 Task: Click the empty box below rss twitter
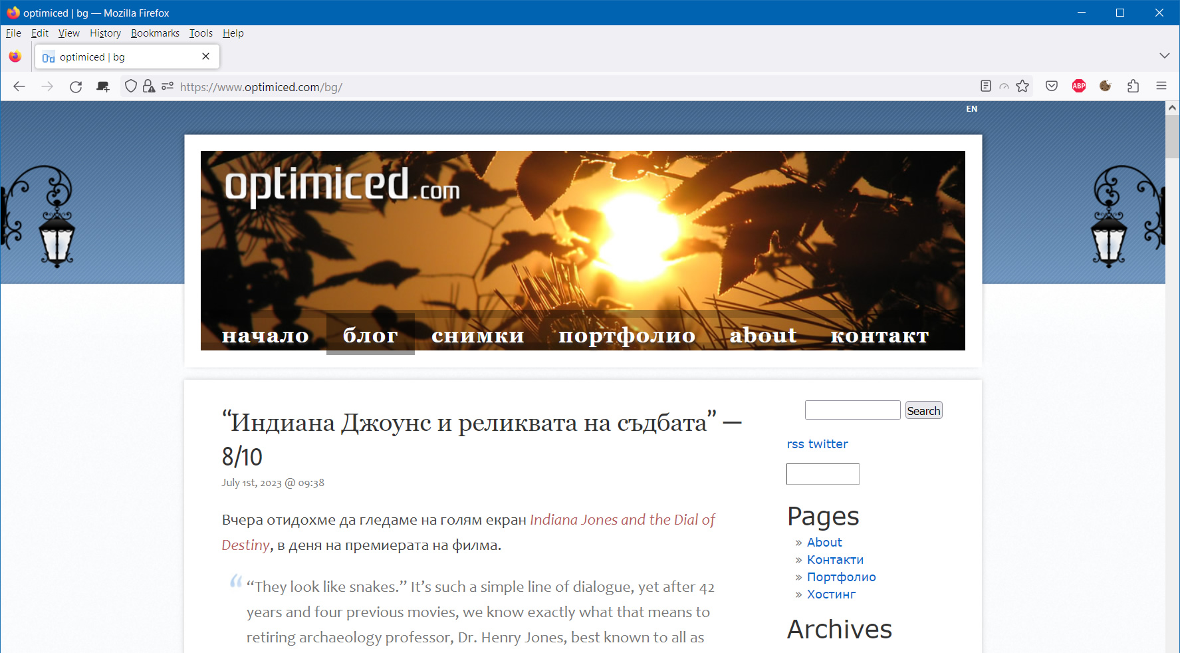pos(822,474)
